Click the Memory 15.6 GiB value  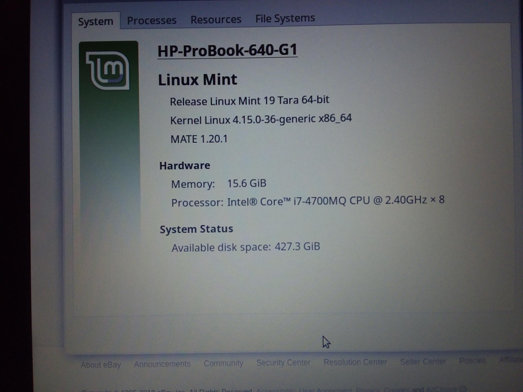tap(247, 183)
